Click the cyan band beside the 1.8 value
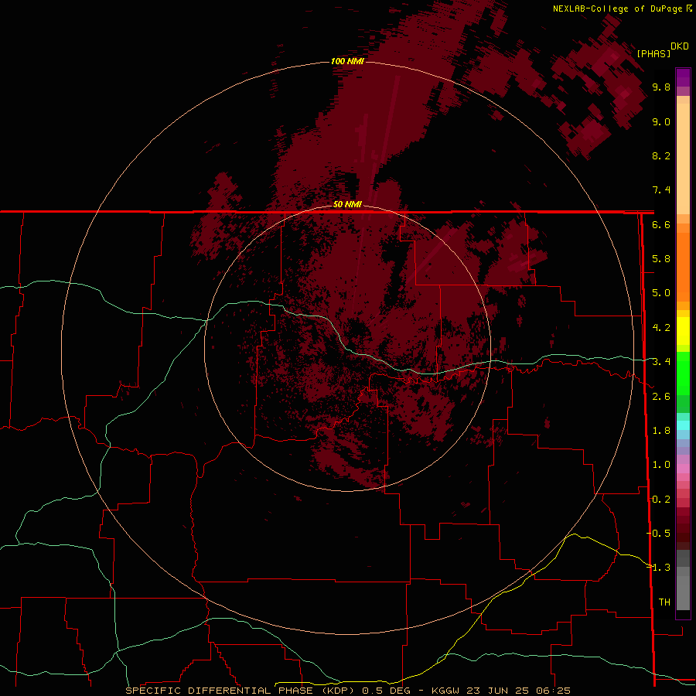Screen dimensions: 696x696 [x=683, y=425]
